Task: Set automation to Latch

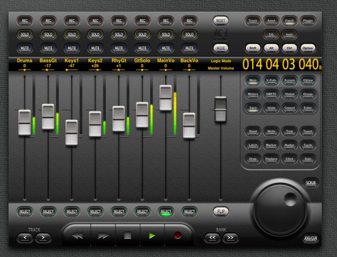Action: pos(253,145)
